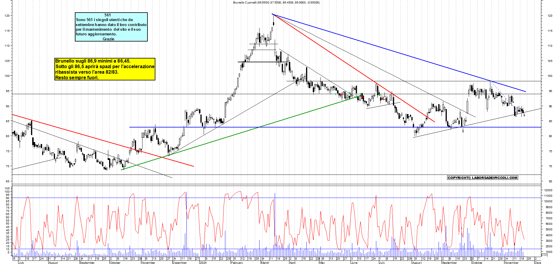
Task: Select the thick blue descending trendline from the March peak
Action: pos(399,53)
